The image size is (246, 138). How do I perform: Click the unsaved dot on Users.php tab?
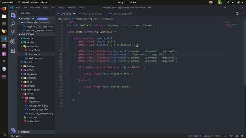click(x=74, y=14)
